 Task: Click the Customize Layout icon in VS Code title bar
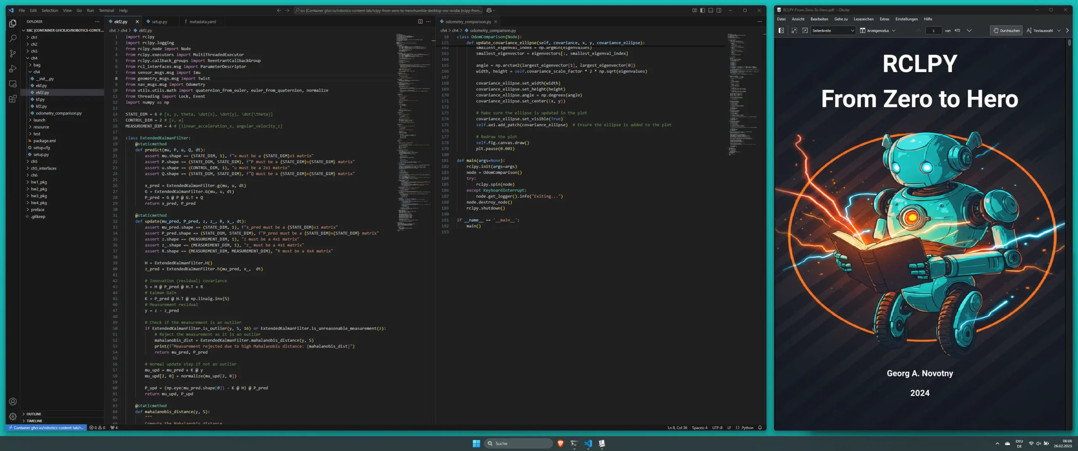tap(694, 11)
